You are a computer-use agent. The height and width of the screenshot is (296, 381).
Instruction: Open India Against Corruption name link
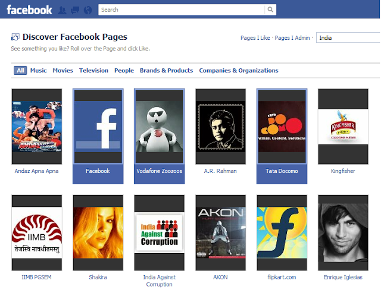pos(159,281)
